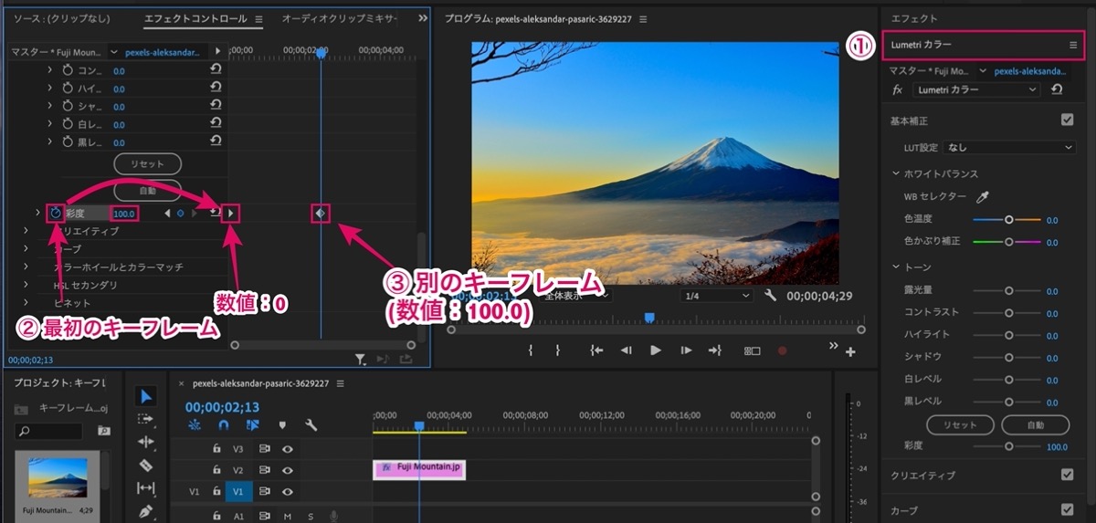Lock the V2 track
The image size is (1096, 523).
pos(216,470)
